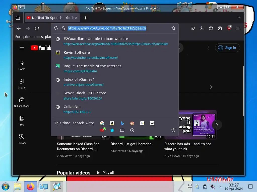
Task: Expand channel description chevron arrow
Action: point(211,87)
